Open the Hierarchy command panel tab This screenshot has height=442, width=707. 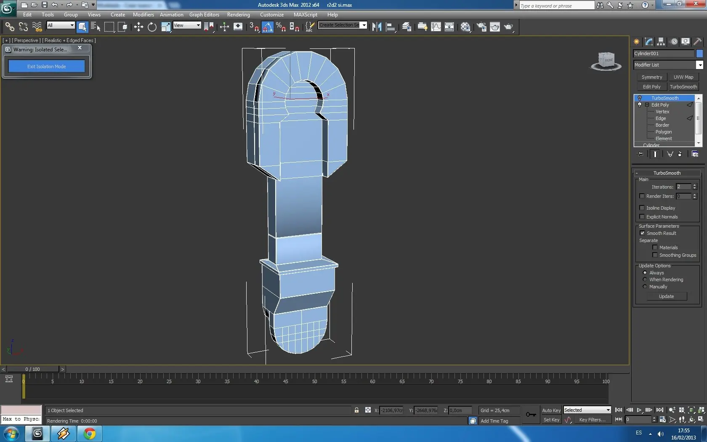[661, 41]
